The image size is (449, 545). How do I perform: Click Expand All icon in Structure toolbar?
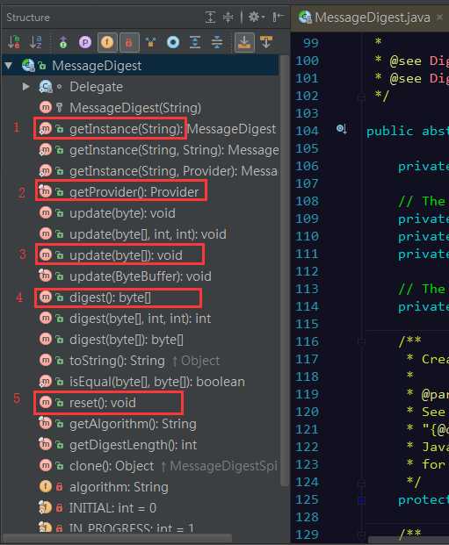coord(195,42)
